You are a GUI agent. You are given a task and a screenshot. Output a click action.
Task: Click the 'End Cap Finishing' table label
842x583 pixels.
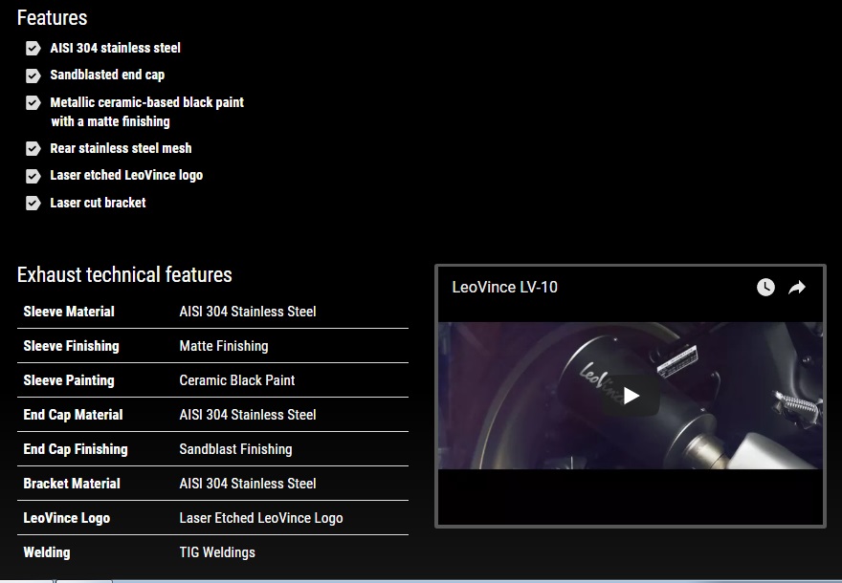pos(76,449)
